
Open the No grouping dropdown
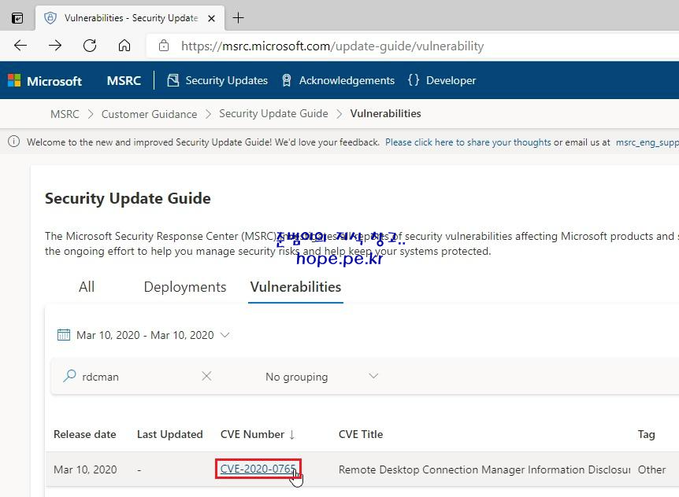click(321, 377)
